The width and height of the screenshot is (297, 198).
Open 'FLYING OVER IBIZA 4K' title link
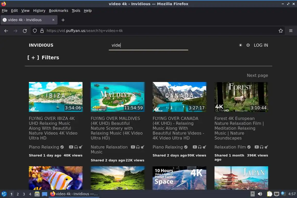(x=53, y=128)
